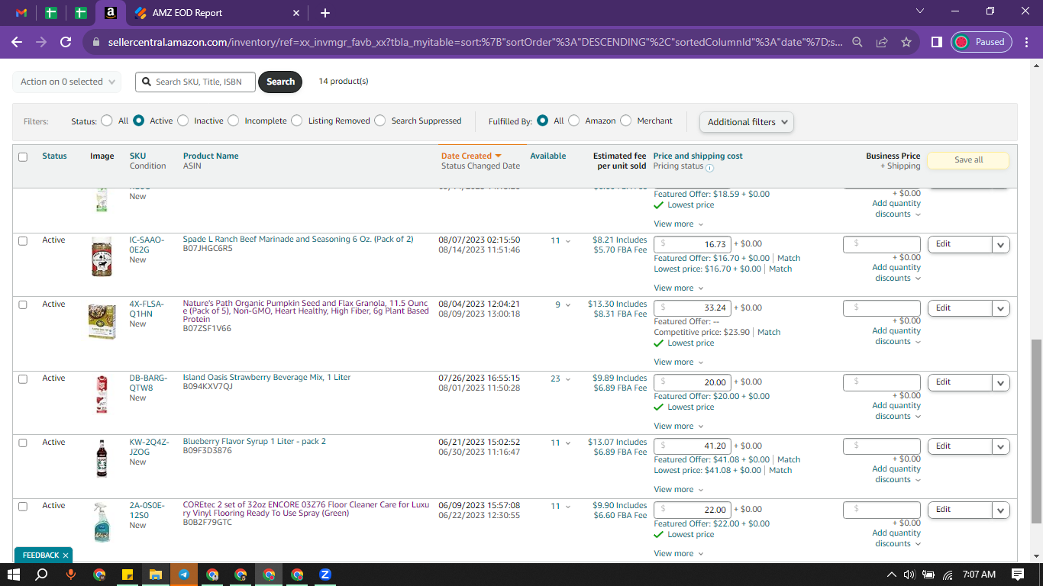Check battery status in the system tray
Viewport: 1043px width, 586px height.
pos(928,575)
